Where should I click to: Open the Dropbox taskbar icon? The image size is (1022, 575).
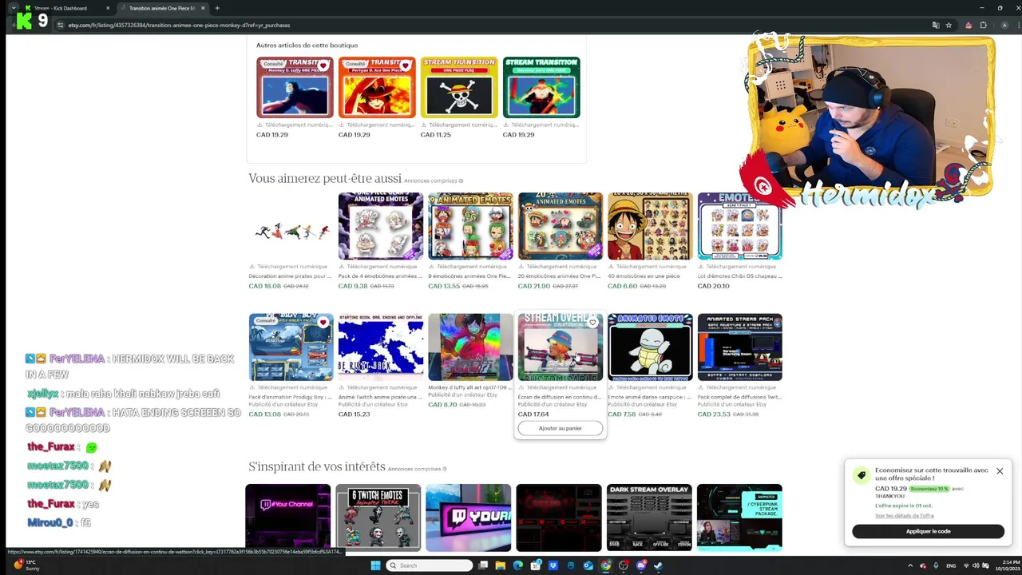pyautogui.click(x=553, y=565)
